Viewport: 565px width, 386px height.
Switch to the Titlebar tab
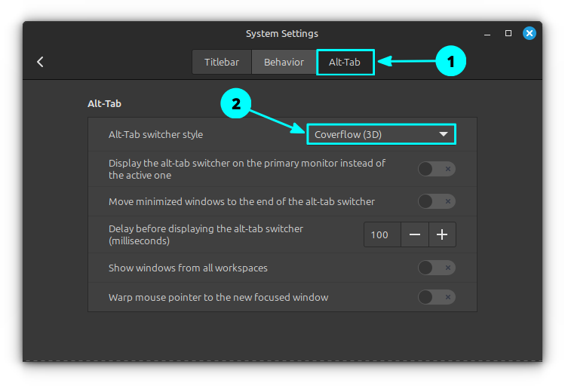pyautogui.click(x=221, y=62)
